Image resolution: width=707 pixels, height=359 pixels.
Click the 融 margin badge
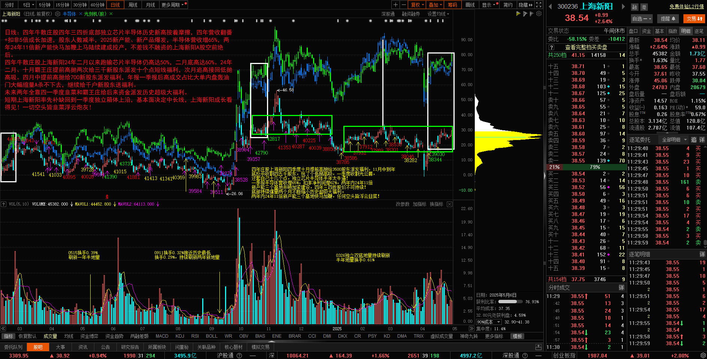(x=635, y=7)
